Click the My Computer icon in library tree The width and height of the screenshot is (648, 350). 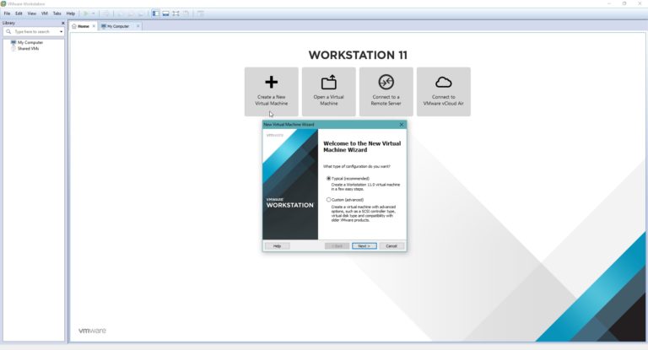tap(13, 42)
